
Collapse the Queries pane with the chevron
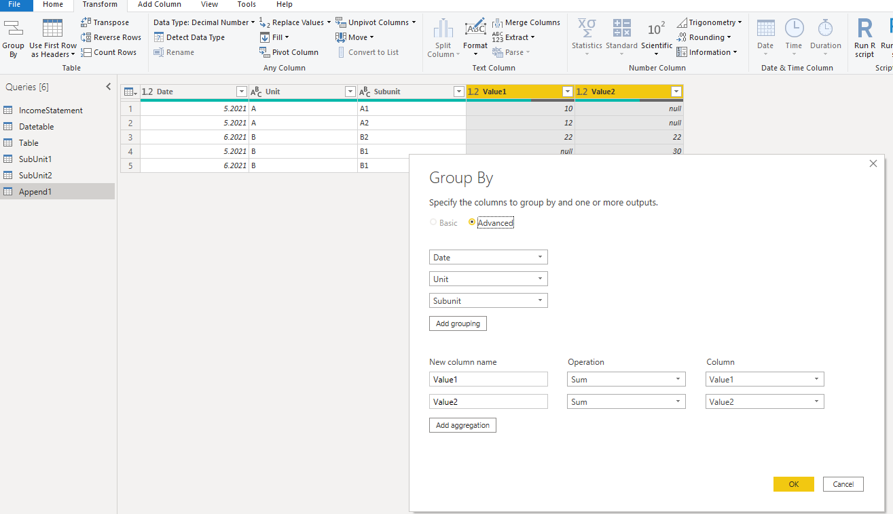tap(108, 87)
